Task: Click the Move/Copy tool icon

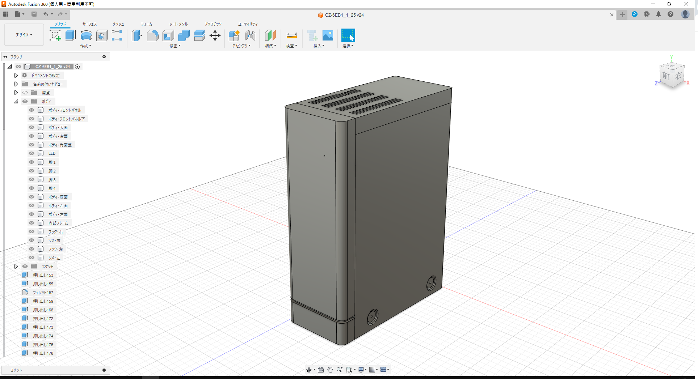Action: pos(215,35)
